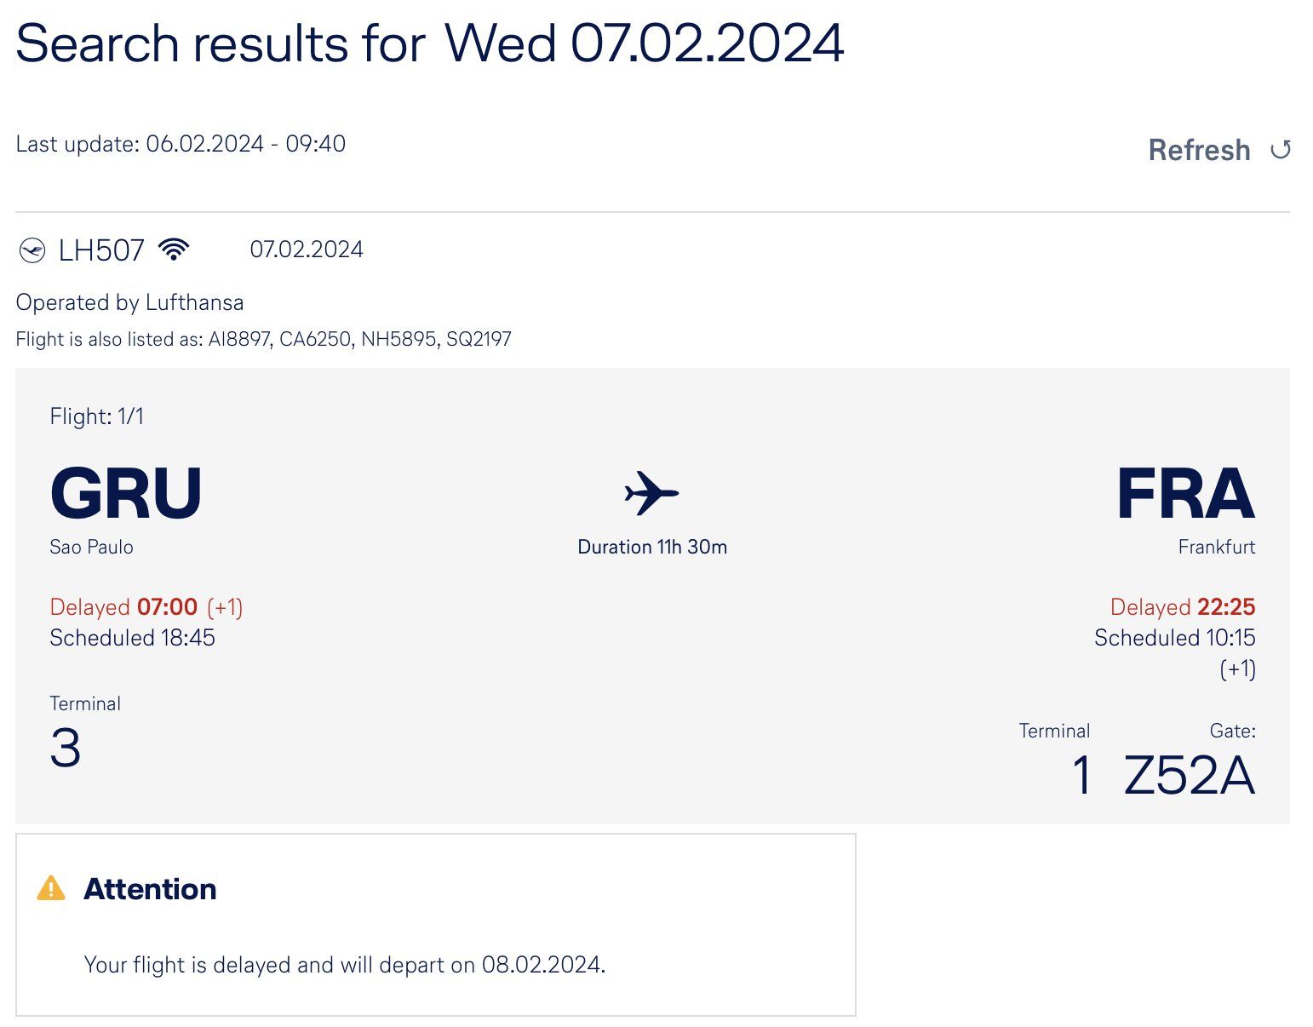This screenshot has height=1027, width=1313.
Task: Click the gate number Z52A
Action: coord(1190,776)
